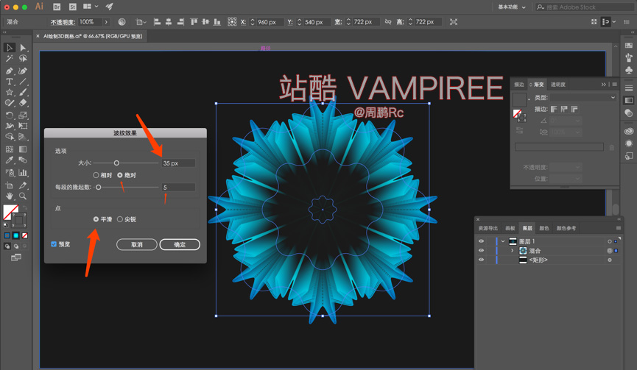Select the Star shape tool
637x370 pixels.
(x=10, y=93)
